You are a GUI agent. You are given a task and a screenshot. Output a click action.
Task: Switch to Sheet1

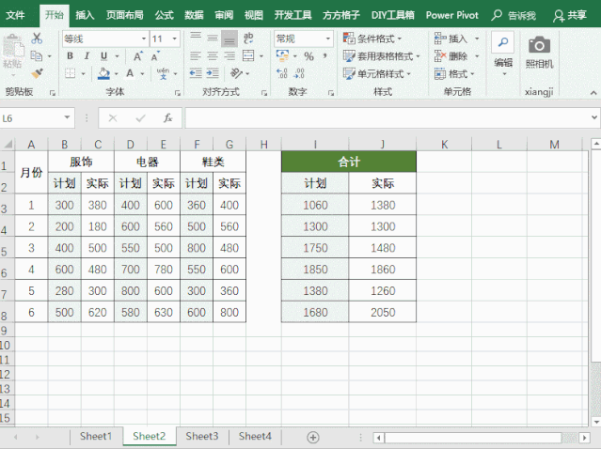tap(96, 437)
